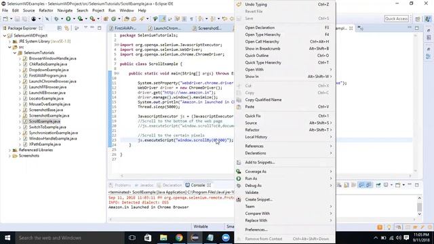Open hidden editor tabs overflow list
Image resolution: width=434 pixels, height=244 pixels.
click(360, 28)
